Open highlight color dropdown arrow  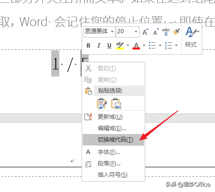(128, 46)
